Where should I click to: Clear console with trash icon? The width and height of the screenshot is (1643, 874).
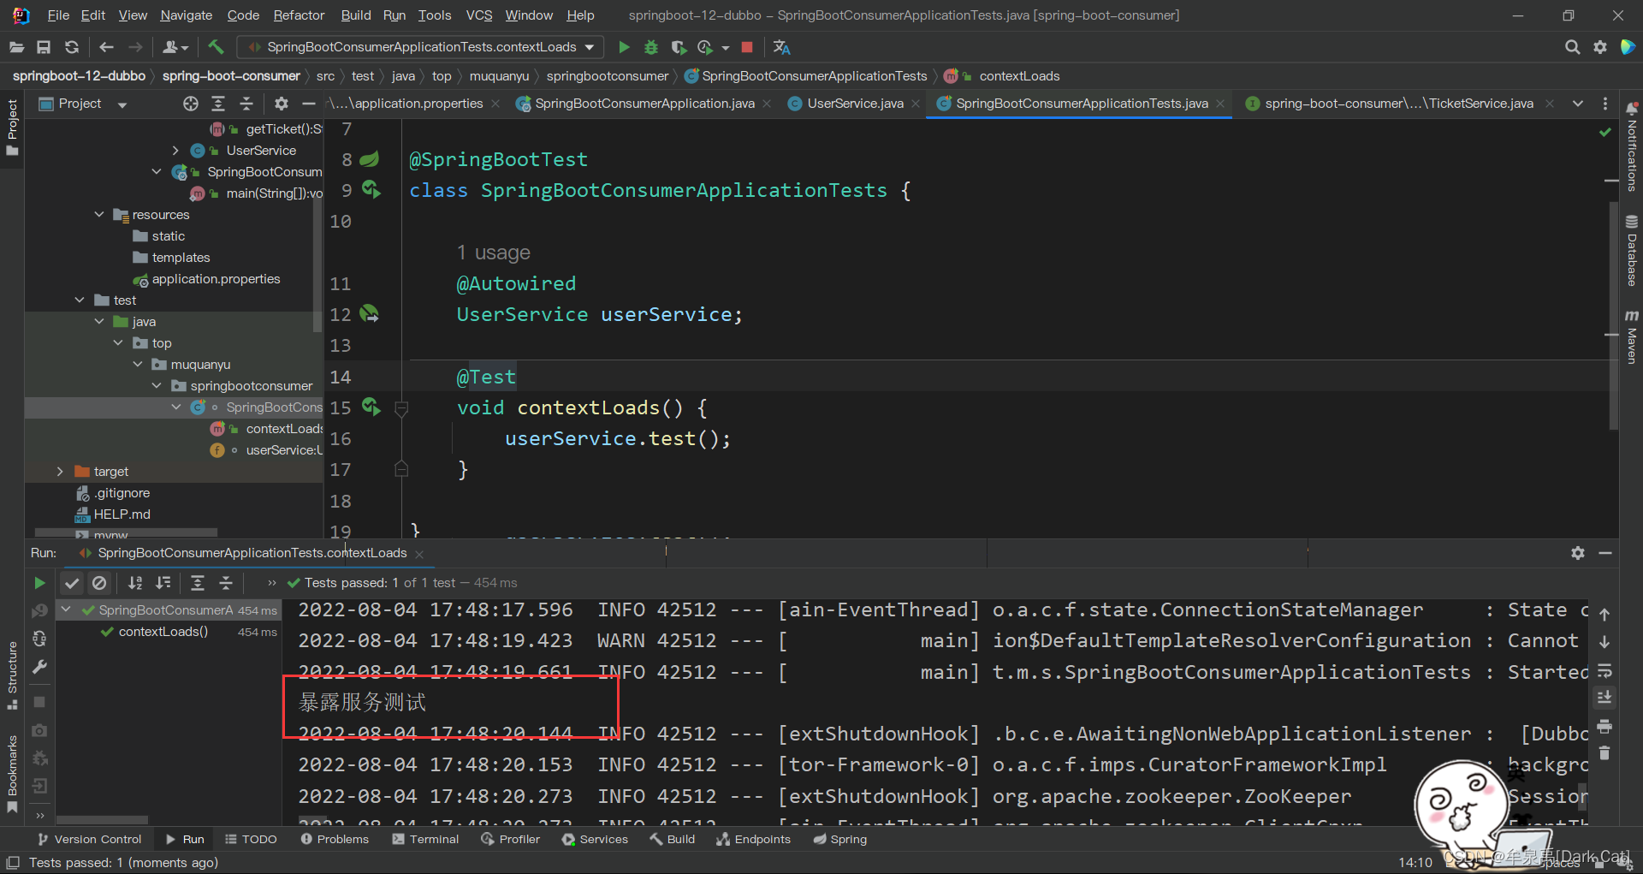pyautogui.click(x=1604, y=753)
